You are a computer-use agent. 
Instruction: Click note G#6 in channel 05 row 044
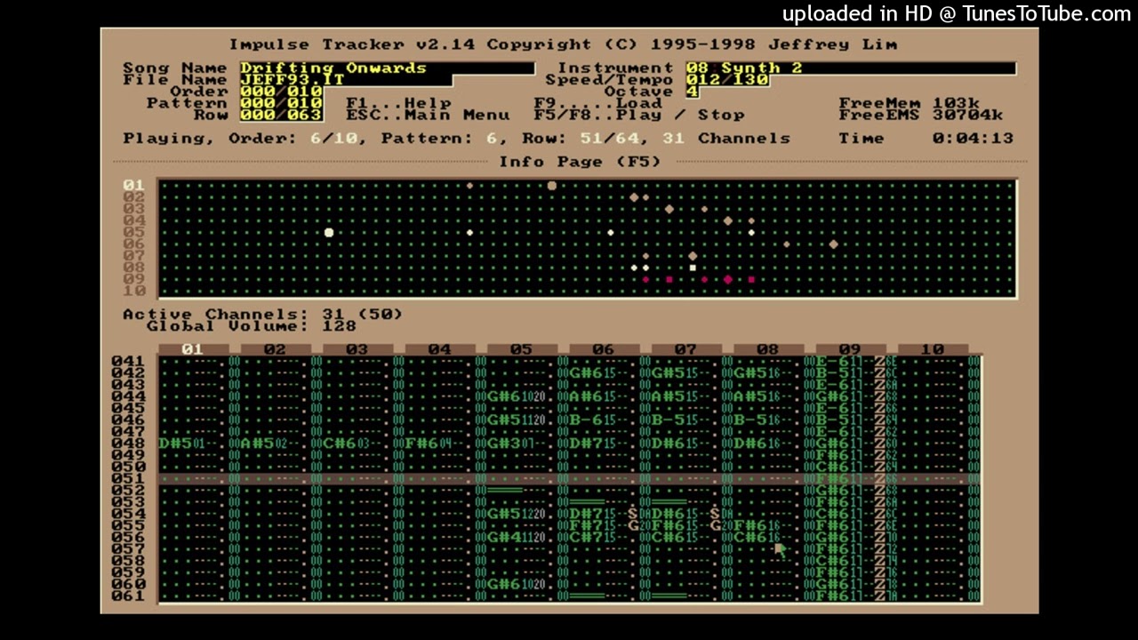(x=504, y=396)
